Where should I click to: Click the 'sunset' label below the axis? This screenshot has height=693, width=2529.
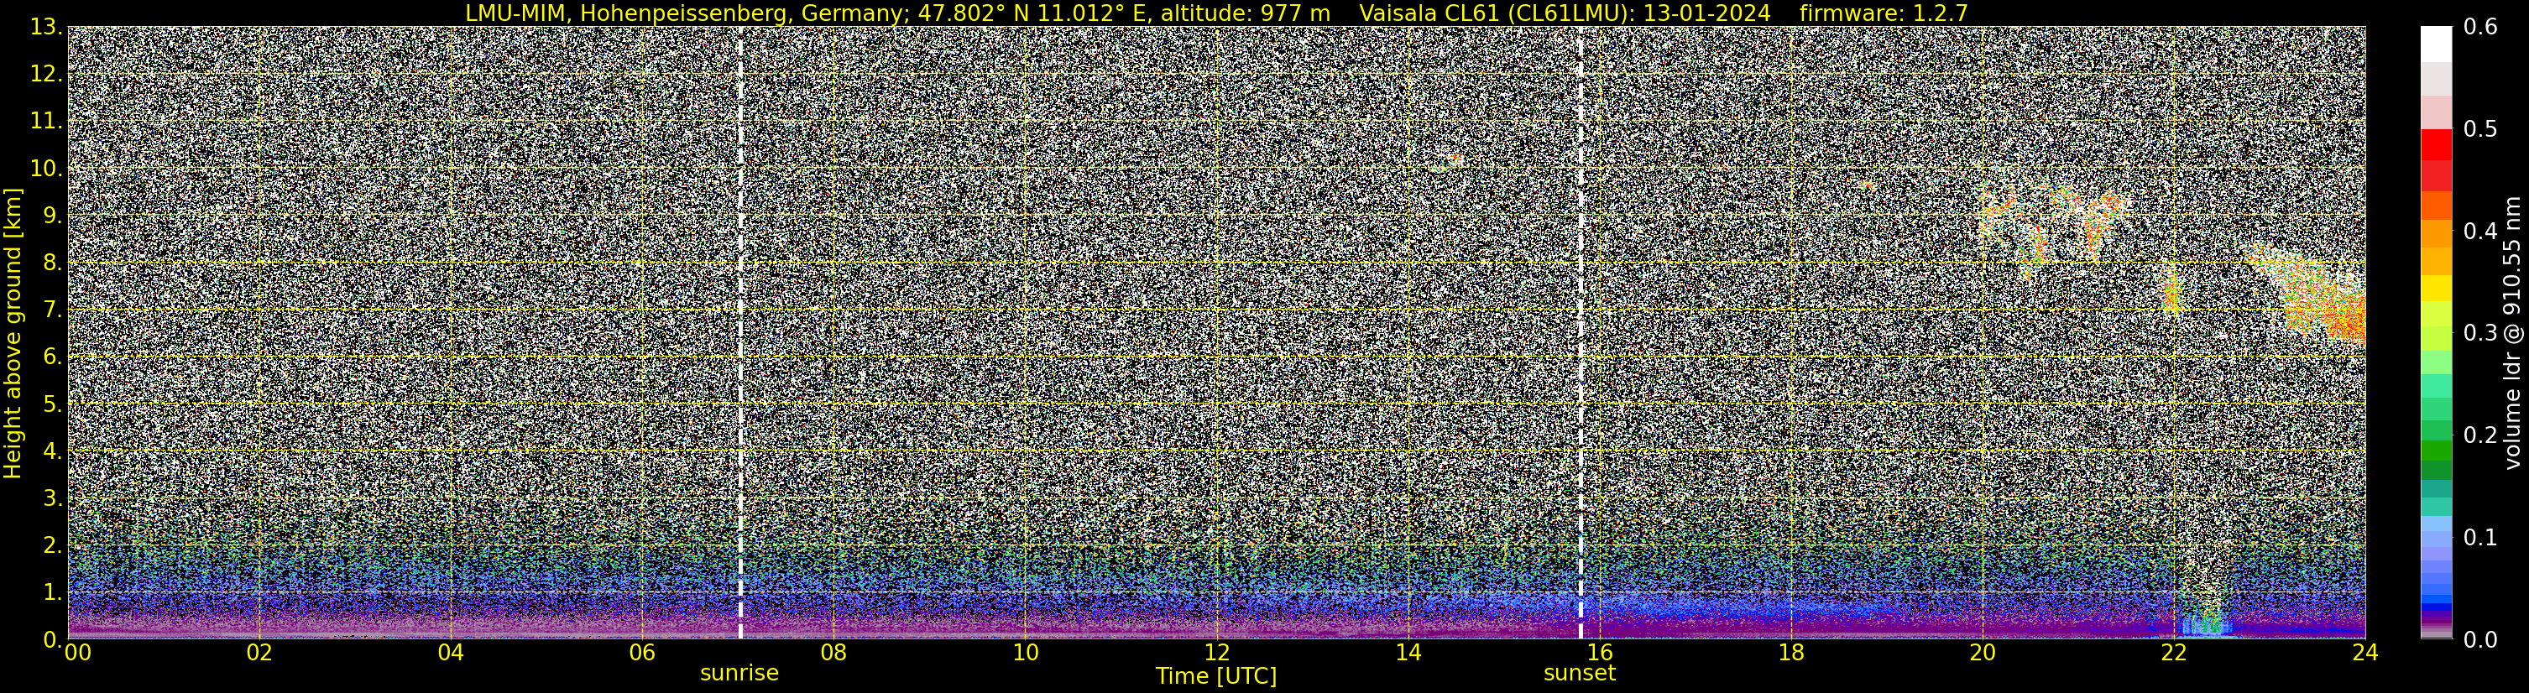[x=1580, y=674]
